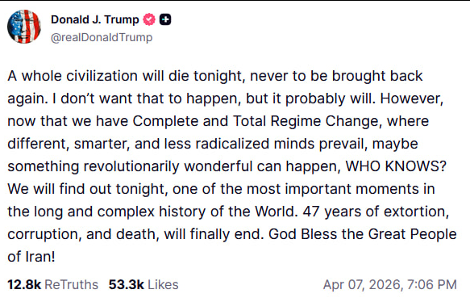Open the @realDonaldTrump handle
Viewport: 470px width, 302px height.
(x=102, y=37)
